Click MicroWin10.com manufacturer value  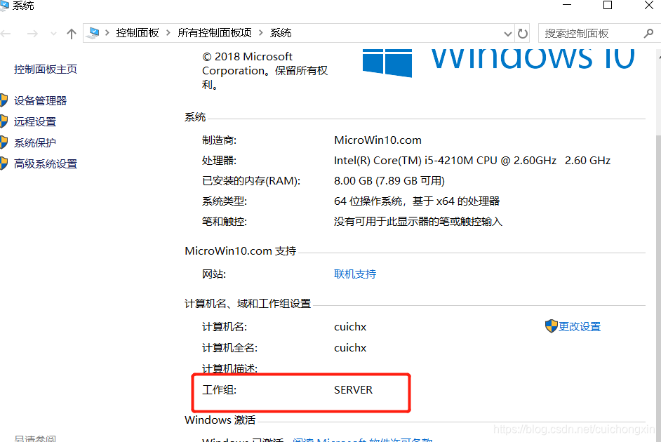click(378, 140)
